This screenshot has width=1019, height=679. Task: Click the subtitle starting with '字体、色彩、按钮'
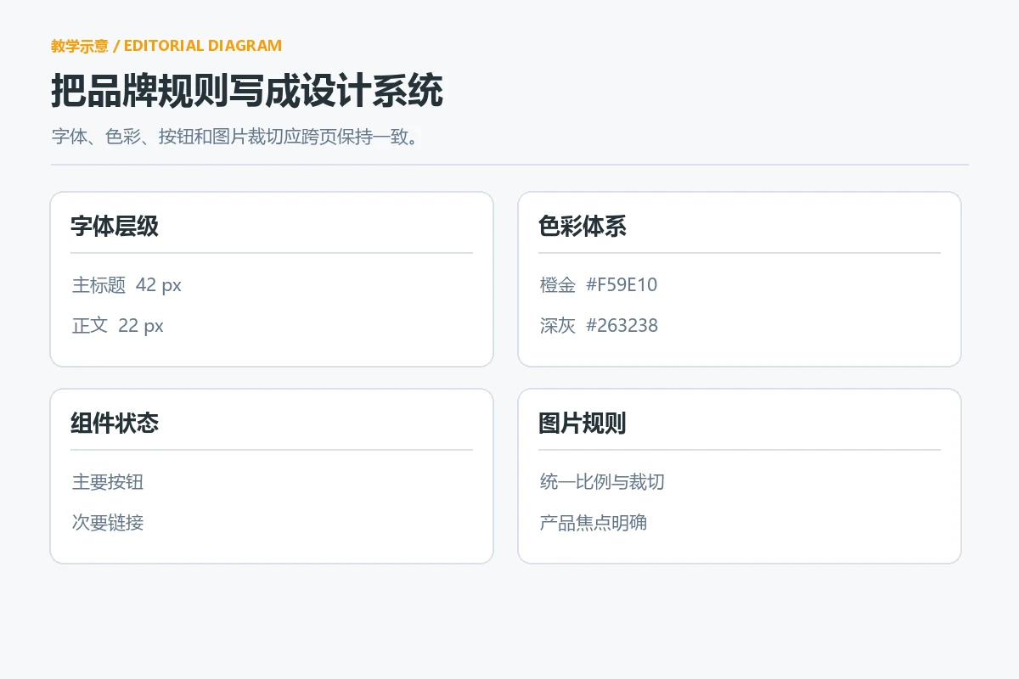[x=235, y=137]
